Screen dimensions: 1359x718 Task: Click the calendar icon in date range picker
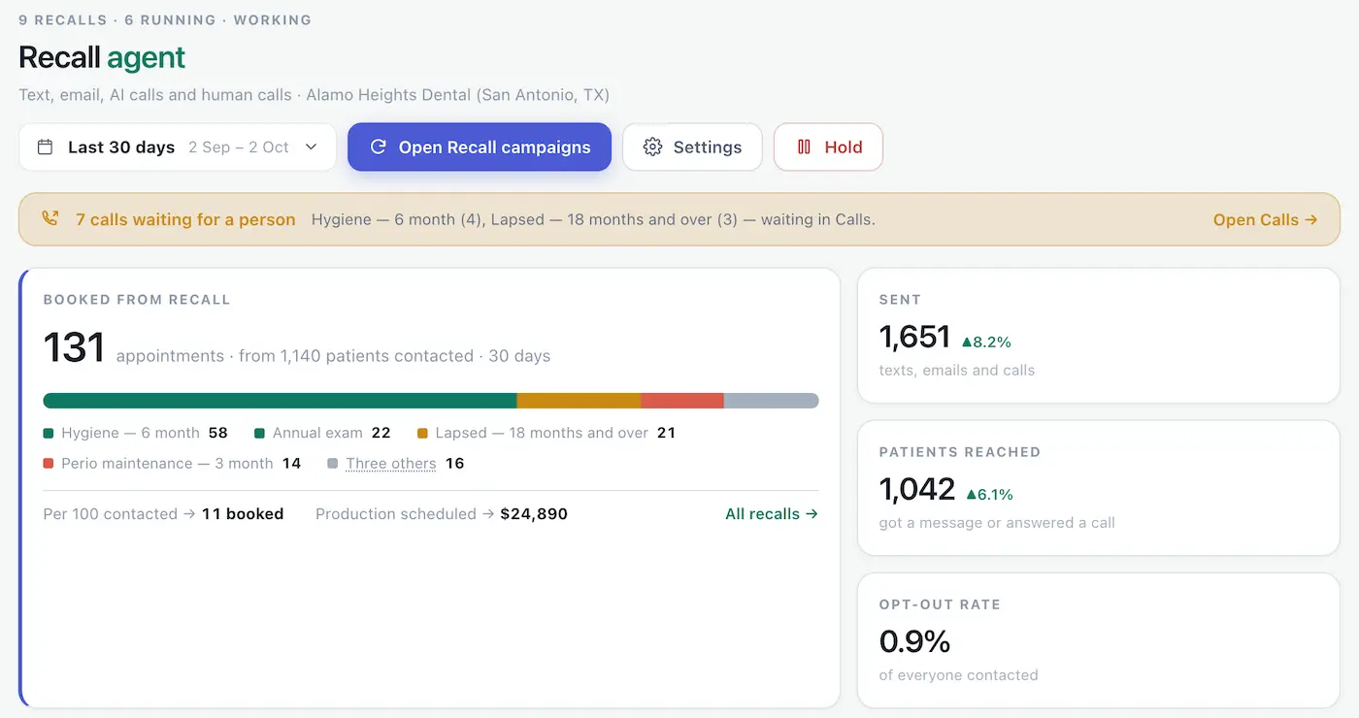[45, 147]
